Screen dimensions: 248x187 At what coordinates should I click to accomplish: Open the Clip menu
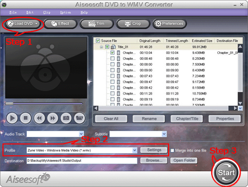[47, 12]
